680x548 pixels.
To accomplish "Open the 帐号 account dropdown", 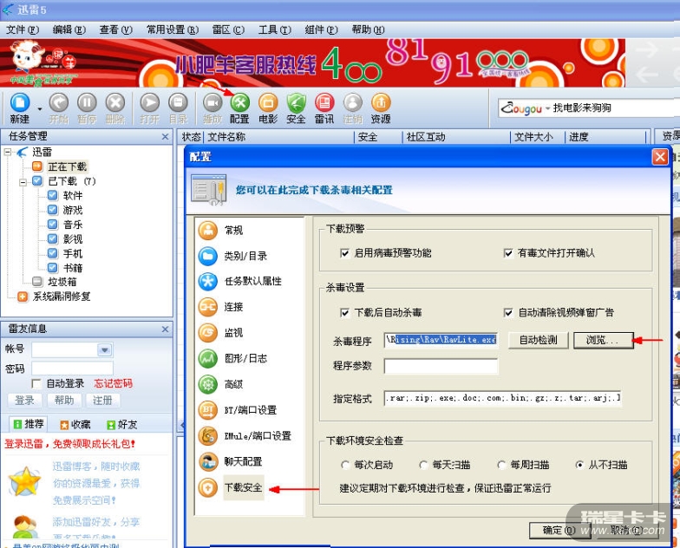I will click(104, 350).
